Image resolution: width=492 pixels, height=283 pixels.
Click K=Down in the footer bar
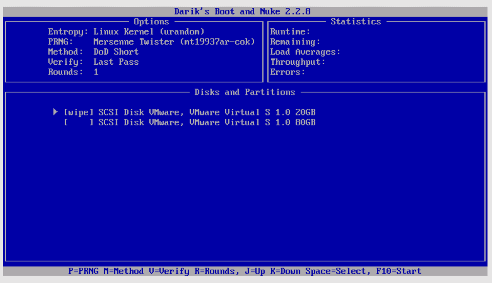[285, 271]
